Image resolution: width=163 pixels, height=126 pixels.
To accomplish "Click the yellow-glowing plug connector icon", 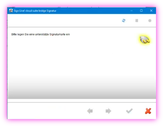I will [x=145, y=39].
